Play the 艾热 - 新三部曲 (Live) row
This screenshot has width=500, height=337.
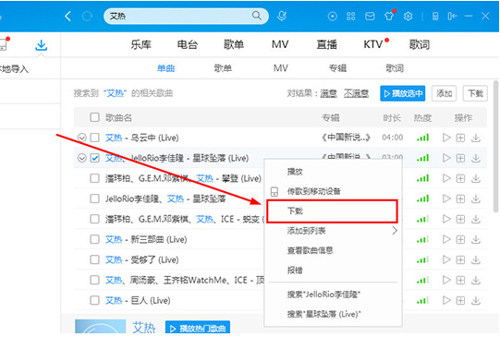coord(446,239)
